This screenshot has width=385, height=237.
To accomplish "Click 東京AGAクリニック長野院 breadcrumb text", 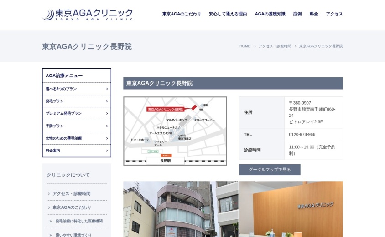I will click(321, 46).
